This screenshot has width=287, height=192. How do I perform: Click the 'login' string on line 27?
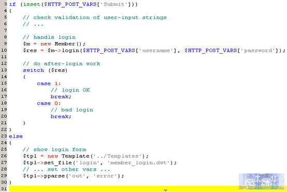tap(88, 163)
